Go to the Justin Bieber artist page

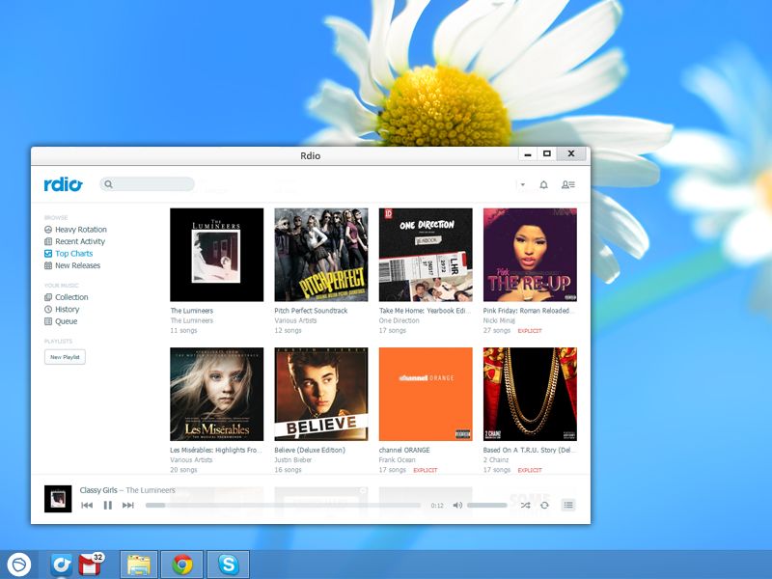click(x=293, y=460)
